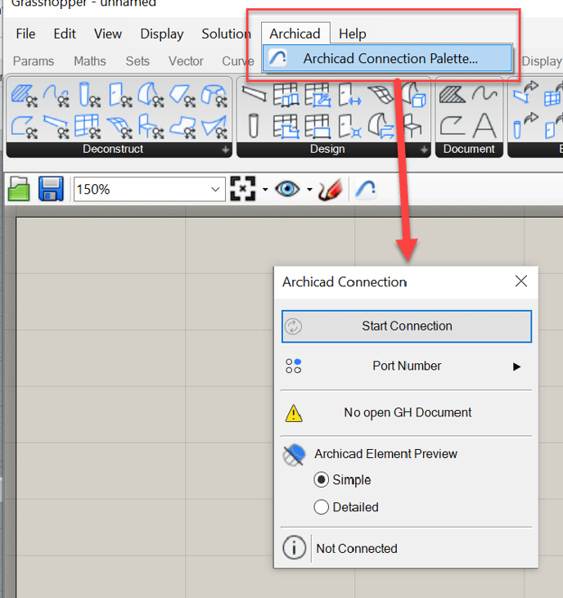Open file using the green folder icon

pos(19,189)
